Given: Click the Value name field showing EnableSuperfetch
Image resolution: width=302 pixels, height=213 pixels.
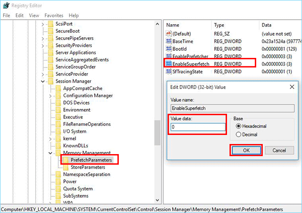Looking at the screenshot, I should click(232, 108).
